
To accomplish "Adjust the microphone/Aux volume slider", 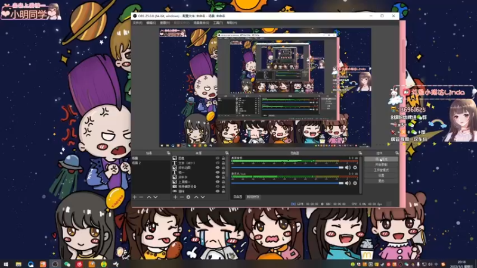I will point(287,183).
